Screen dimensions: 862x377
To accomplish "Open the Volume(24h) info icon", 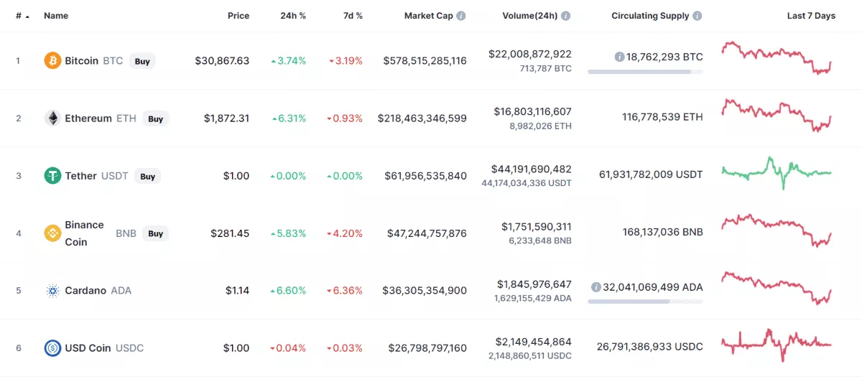I will click(566, 16).
